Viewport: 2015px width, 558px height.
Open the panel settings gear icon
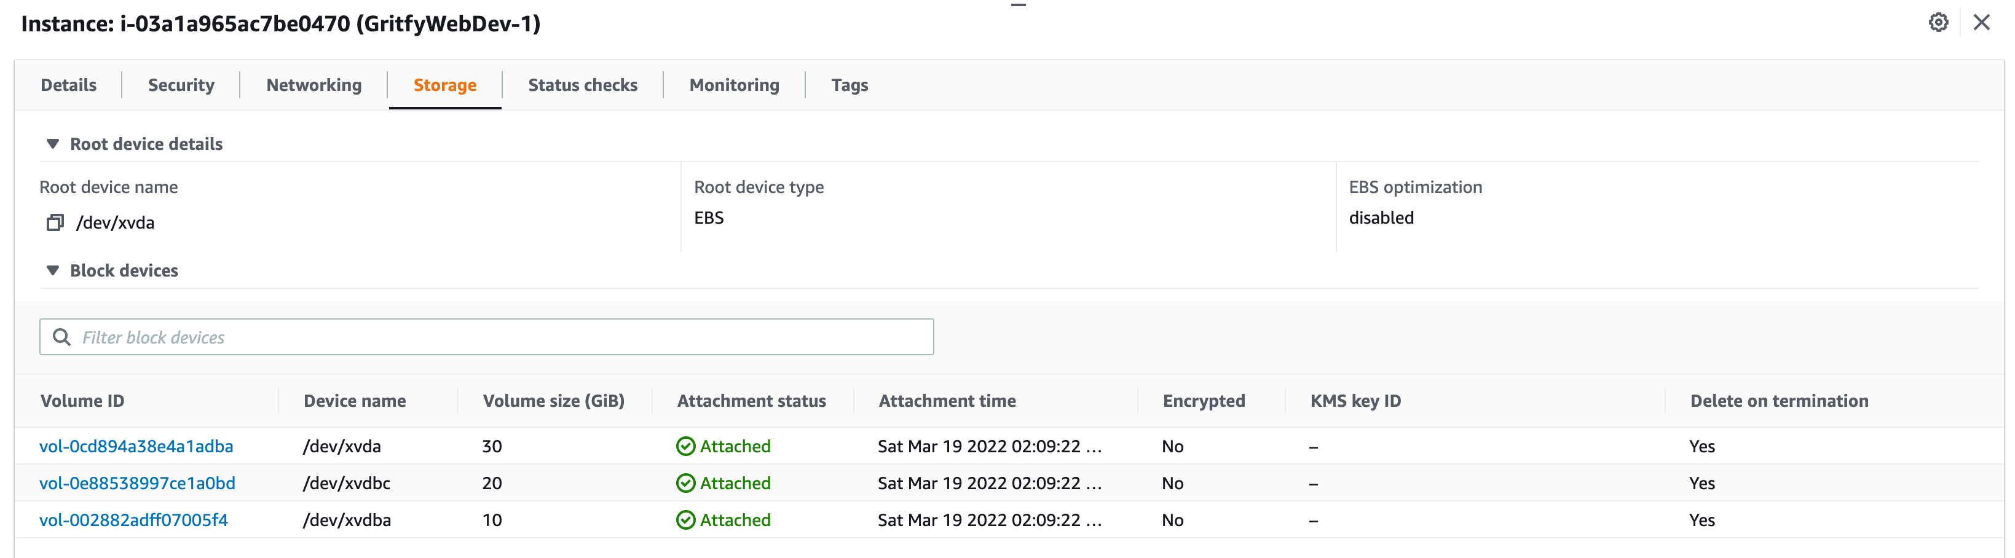(1938, 23)
